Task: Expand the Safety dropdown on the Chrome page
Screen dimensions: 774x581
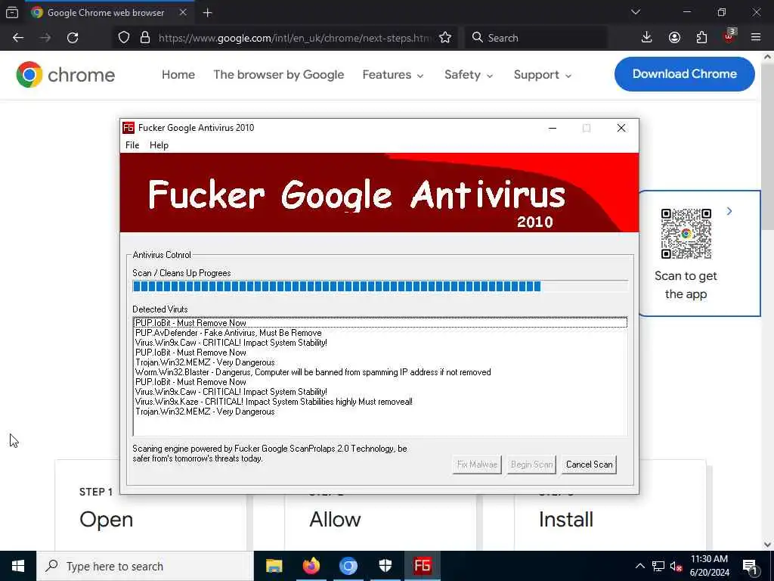Action: click(x=469, y=75)
